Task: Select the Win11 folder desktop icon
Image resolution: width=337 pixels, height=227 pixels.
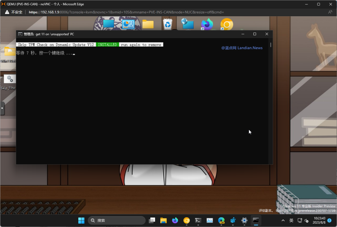Action: click(x=9, y=55)
